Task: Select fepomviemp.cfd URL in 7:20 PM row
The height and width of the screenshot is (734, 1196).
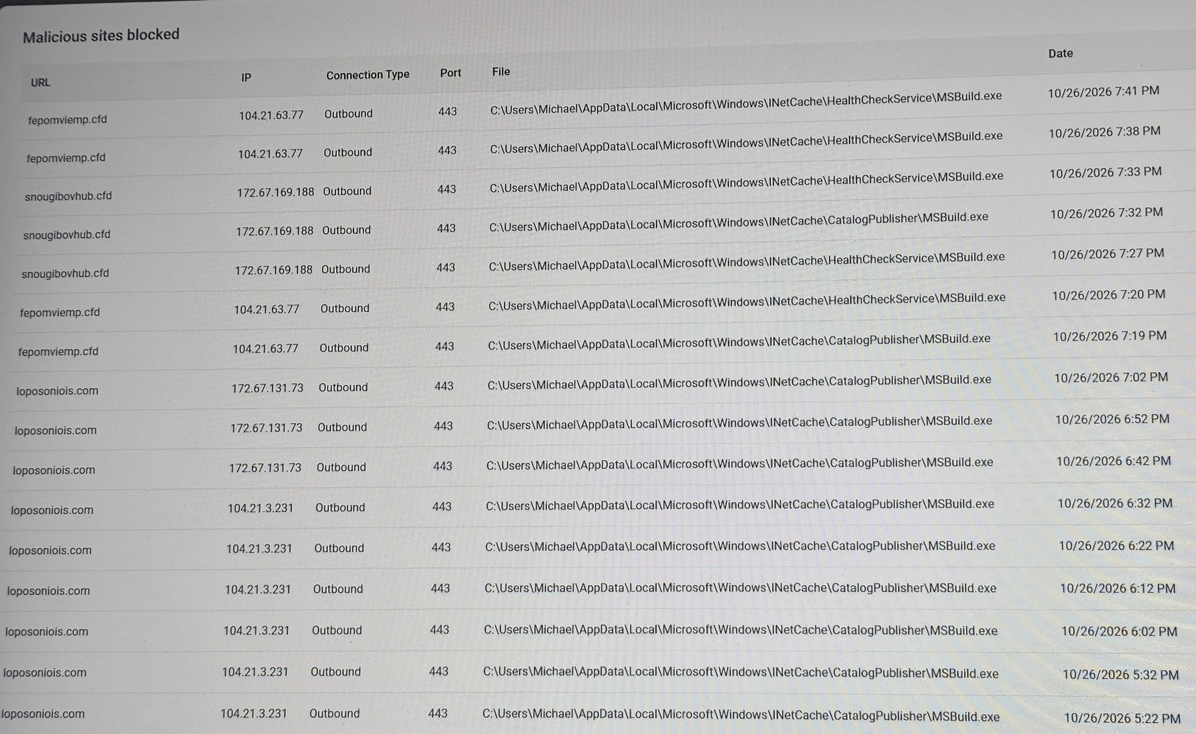Action: coord(60,313)
